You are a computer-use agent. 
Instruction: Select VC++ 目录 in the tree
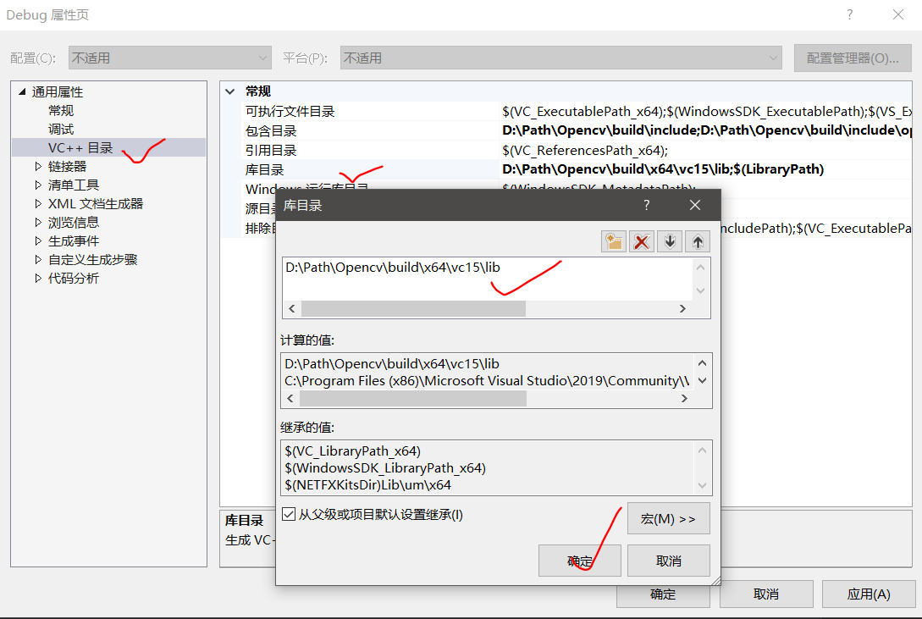[80, 147]
